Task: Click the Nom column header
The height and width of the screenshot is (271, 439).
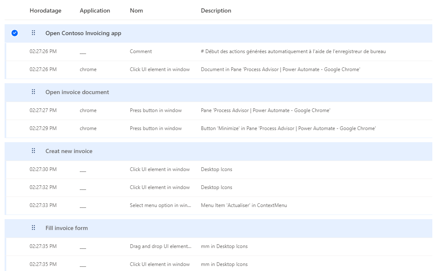Action: click(x=136, y=10)
